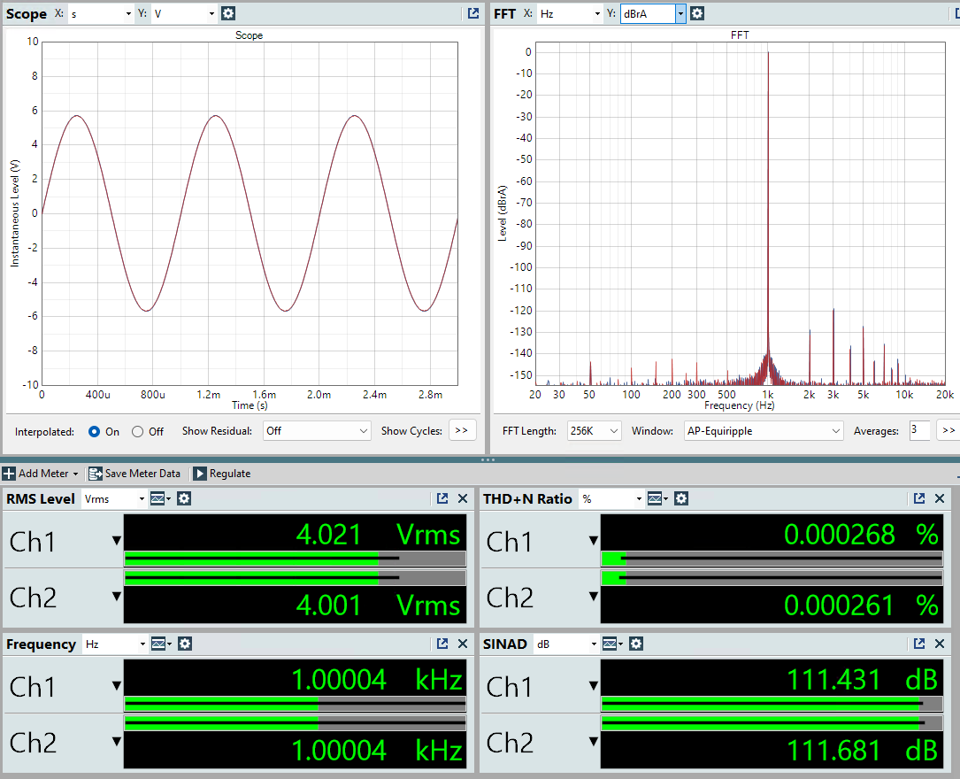
Task: Open Frequency meter settings gear
Action: (x=185, y=644)
